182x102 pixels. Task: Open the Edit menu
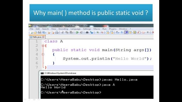[38, 29]
